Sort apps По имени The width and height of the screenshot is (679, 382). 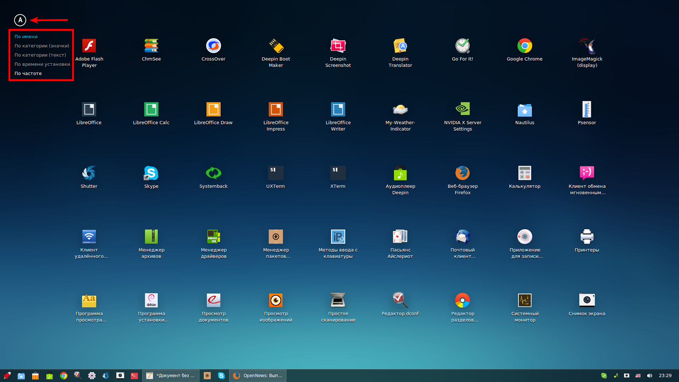pyautogui.click(x=26, y=37)
